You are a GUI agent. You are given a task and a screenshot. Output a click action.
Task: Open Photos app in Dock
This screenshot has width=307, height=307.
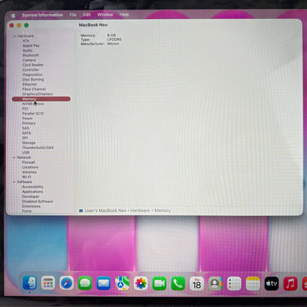tap(141, 283)
